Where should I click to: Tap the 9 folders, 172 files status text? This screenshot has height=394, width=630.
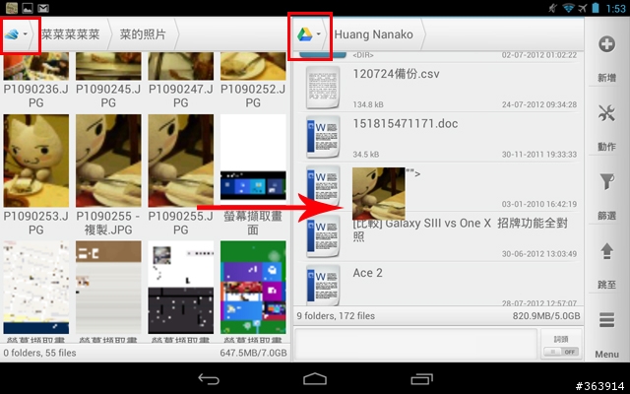pos(336,316)
